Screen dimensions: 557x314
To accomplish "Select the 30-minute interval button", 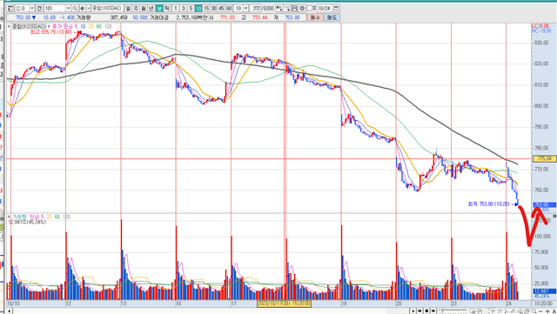I will (x=214, y=8).
